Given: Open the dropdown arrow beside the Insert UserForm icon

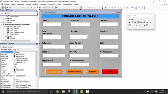Looking at the screenshot, I should (x=7, y=8).
